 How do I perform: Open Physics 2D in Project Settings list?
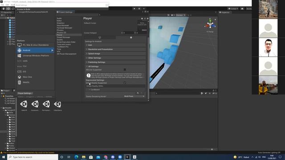[61, 32]
